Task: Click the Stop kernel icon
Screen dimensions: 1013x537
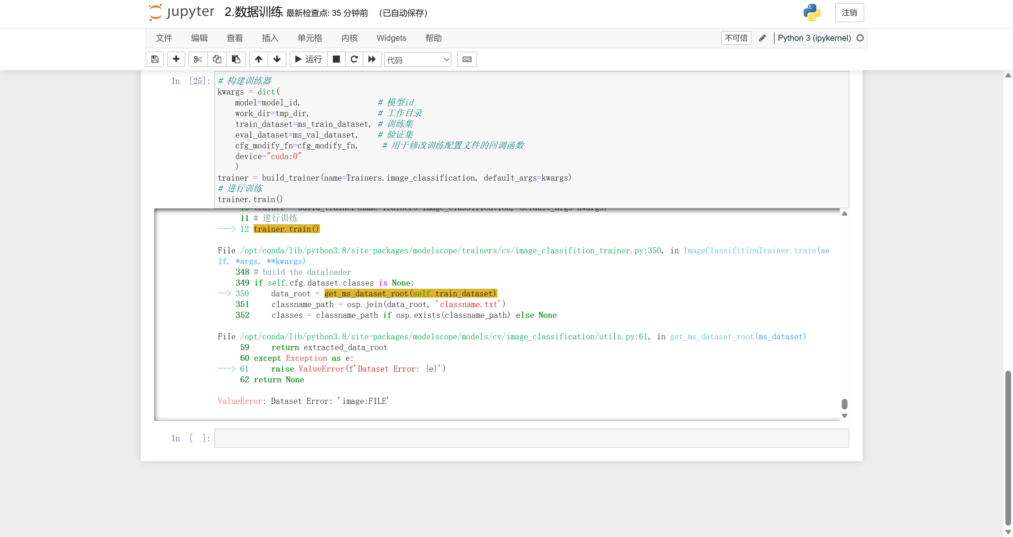Action: pos(336,59)
